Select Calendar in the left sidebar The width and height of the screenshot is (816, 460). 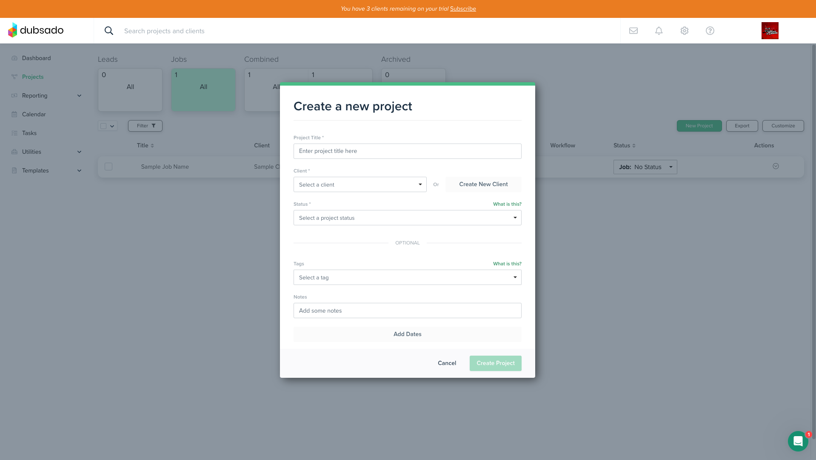click(34, 114)
